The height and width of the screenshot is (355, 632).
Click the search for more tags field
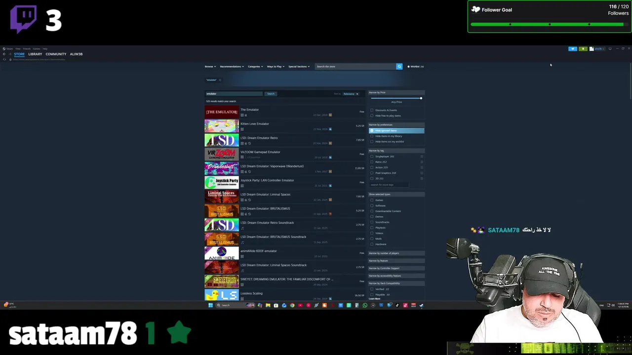coord(389,184)
